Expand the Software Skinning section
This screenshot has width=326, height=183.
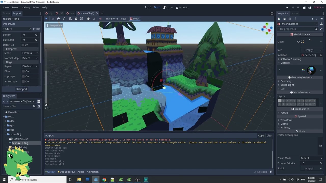point(300,59)
